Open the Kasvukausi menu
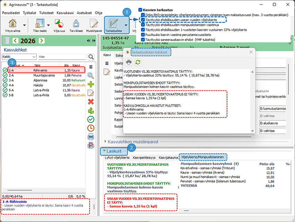The width and height of the screenshot is (295, 222). 65,13
